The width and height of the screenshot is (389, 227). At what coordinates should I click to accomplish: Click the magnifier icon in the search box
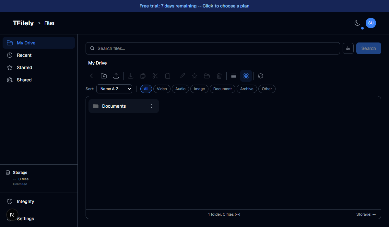point(92,48)
